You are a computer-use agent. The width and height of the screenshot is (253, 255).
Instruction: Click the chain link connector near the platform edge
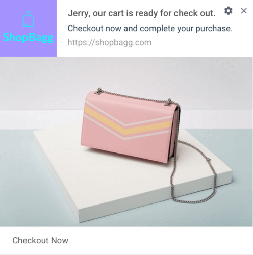click(x=208, y=160)
